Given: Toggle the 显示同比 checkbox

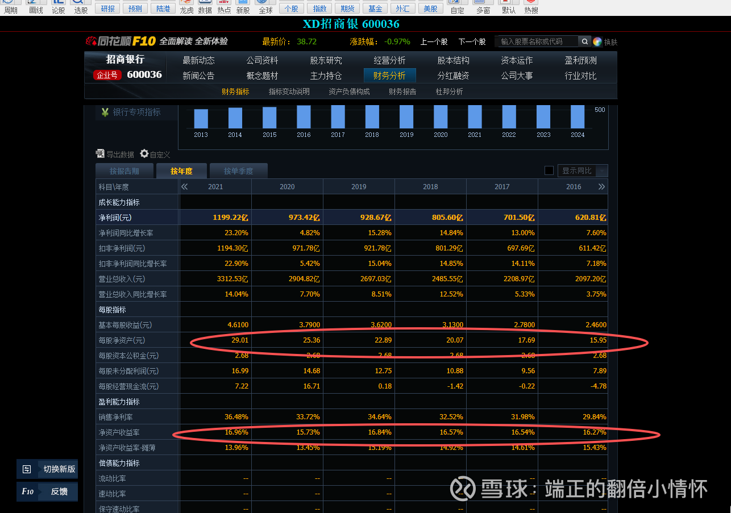Looking at the screenshot, I should coord(549,170).
